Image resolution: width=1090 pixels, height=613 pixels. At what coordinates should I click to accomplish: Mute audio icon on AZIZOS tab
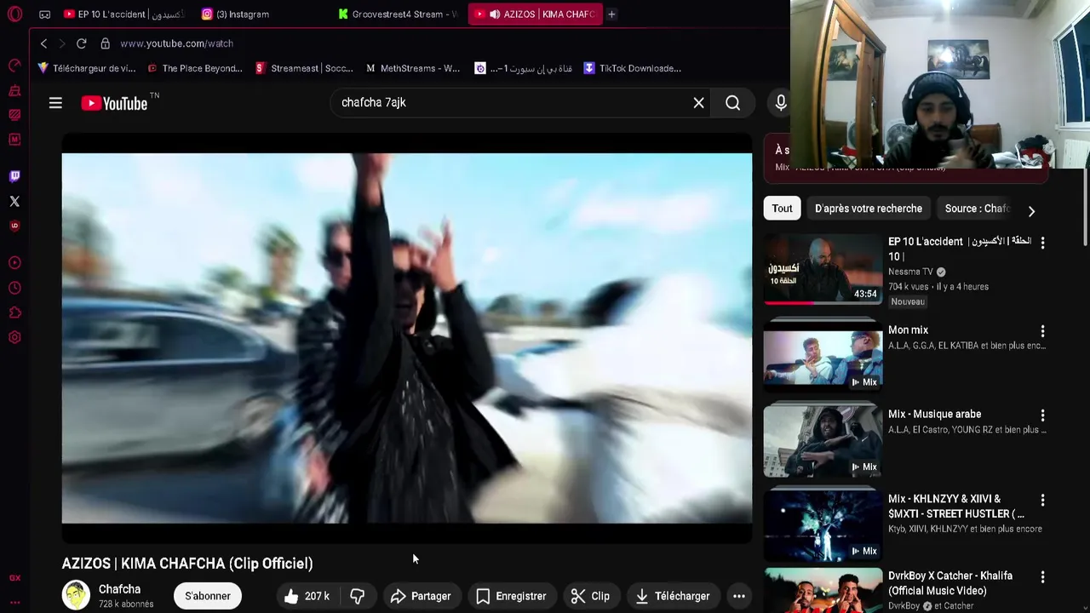point(495,14)
